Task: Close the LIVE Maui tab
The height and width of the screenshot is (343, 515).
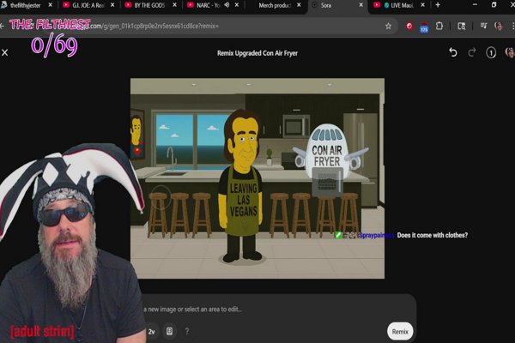Action: coord(422,5)
